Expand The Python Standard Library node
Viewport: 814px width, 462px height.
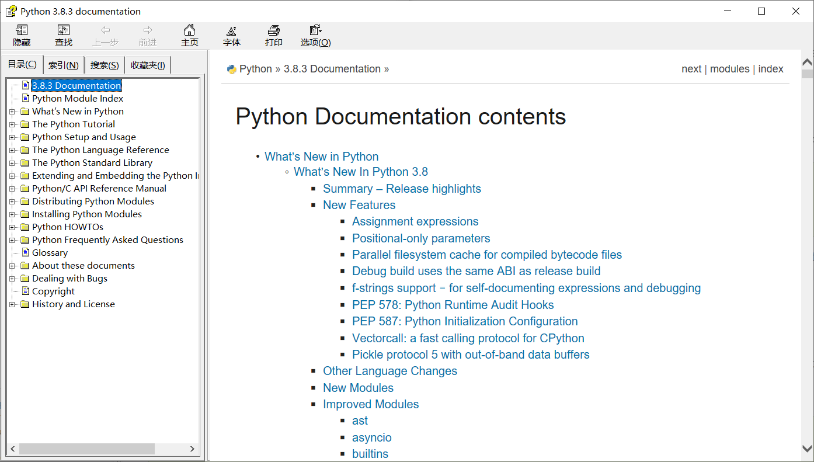(13, 162)
